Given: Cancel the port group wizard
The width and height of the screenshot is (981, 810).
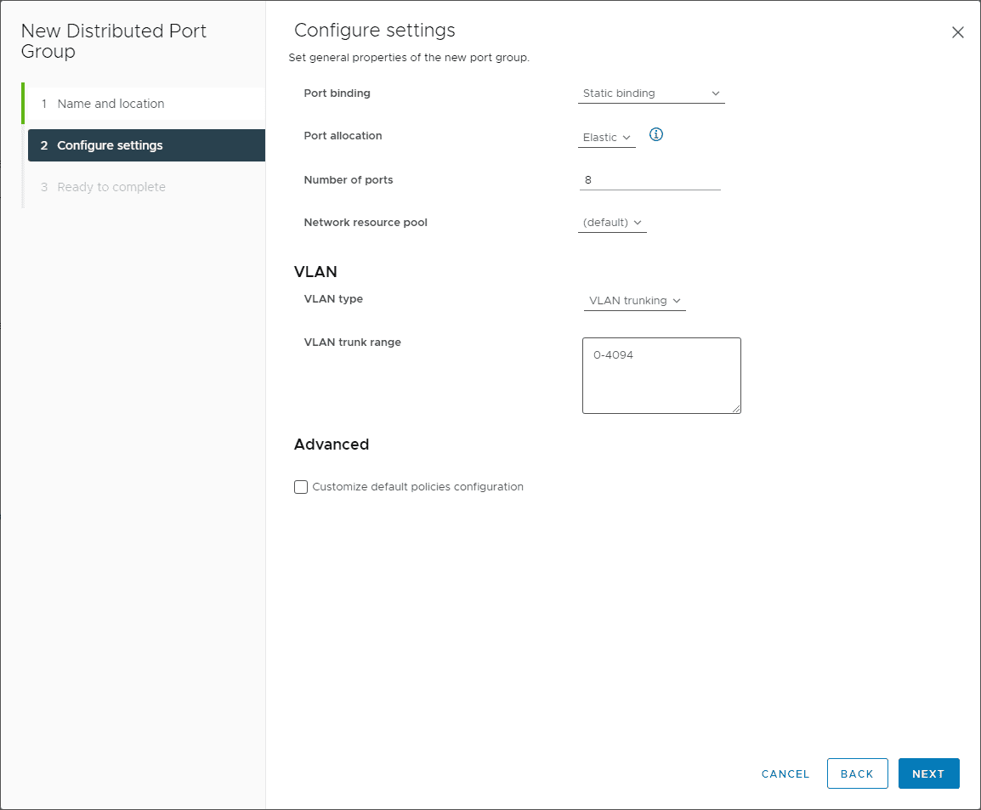Looking at the screenshot, I should tap(785, 773).
